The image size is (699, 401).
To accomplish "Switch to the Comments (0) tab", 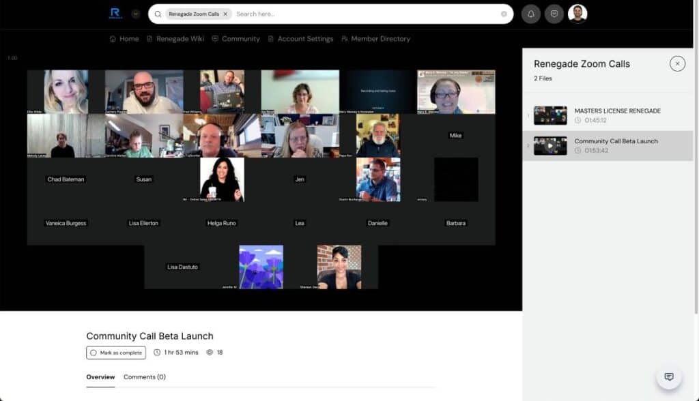I will click(145, 377).
